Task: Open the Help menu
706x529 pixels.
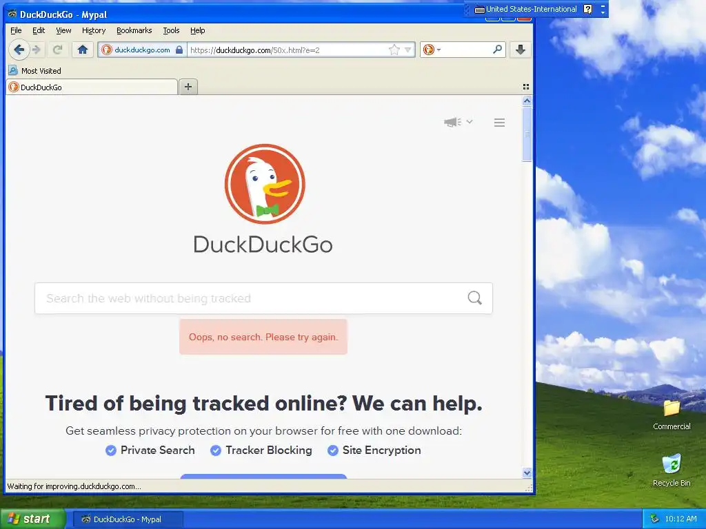Action: [198, 30]
